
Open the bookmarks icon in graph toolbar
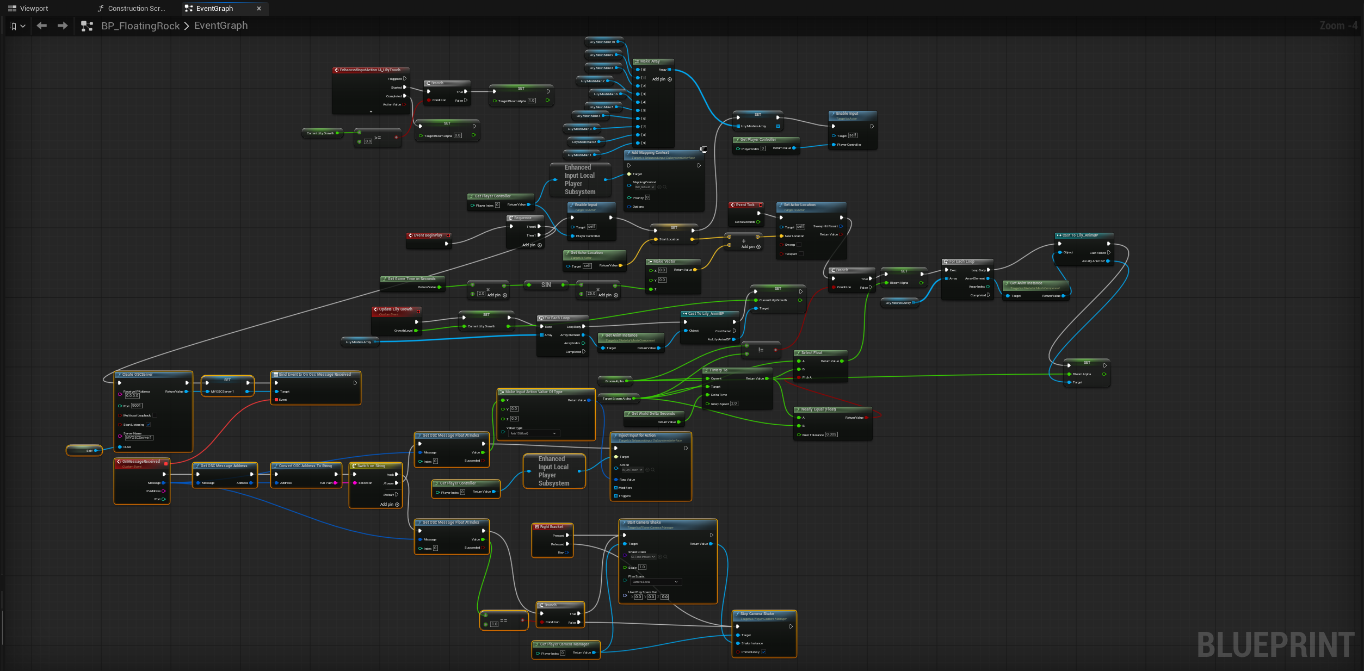pos(13,26)
